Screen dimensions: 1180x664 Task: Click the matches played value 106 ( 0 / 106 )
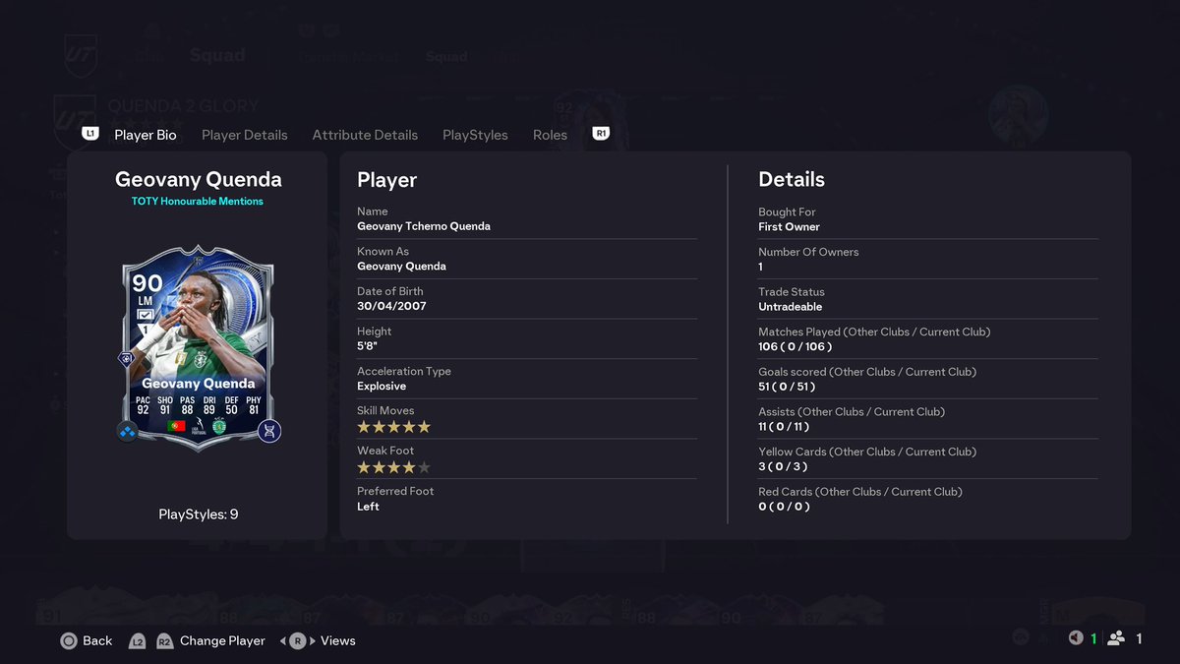coord(796,347)
